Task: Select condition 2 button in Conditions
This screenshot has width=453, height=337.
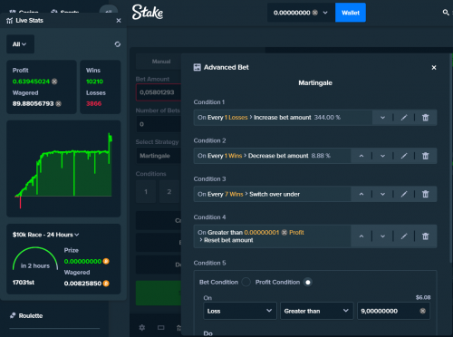Action: pyautogui.click(x=169, y=192)
